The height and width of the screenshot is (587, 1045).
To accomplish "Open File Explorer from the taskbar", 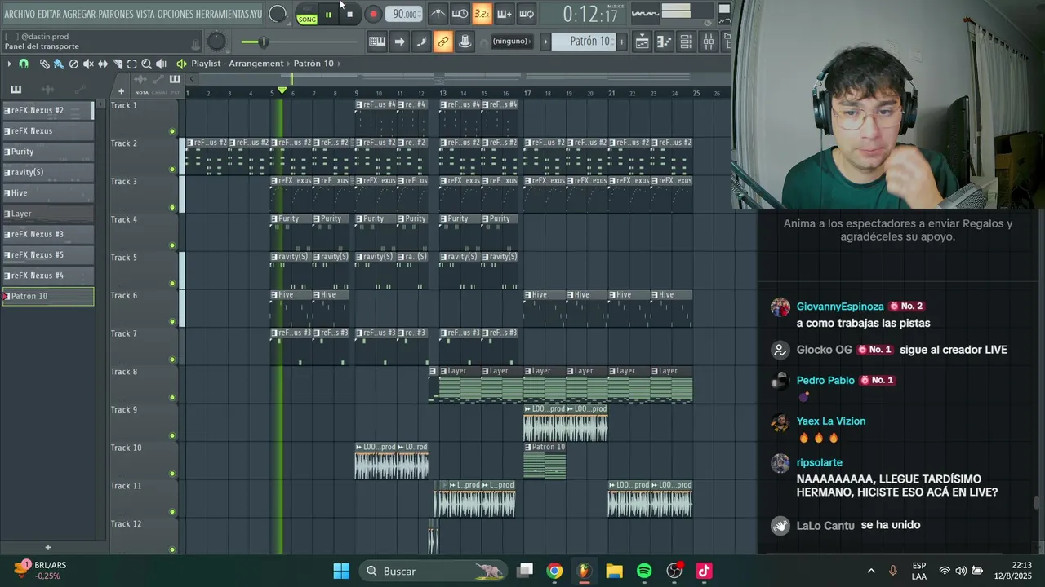I will pyautogui.click(x=614, y=571).
